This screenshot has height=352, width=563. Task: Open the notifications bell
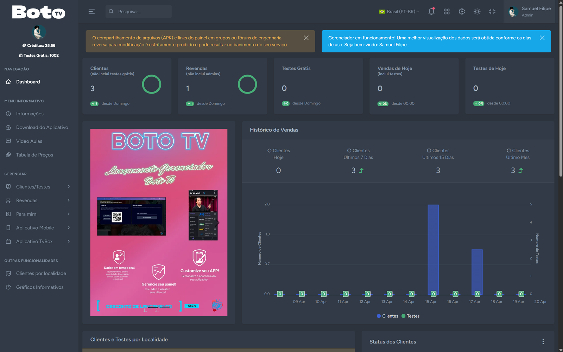tap(431, 12)
